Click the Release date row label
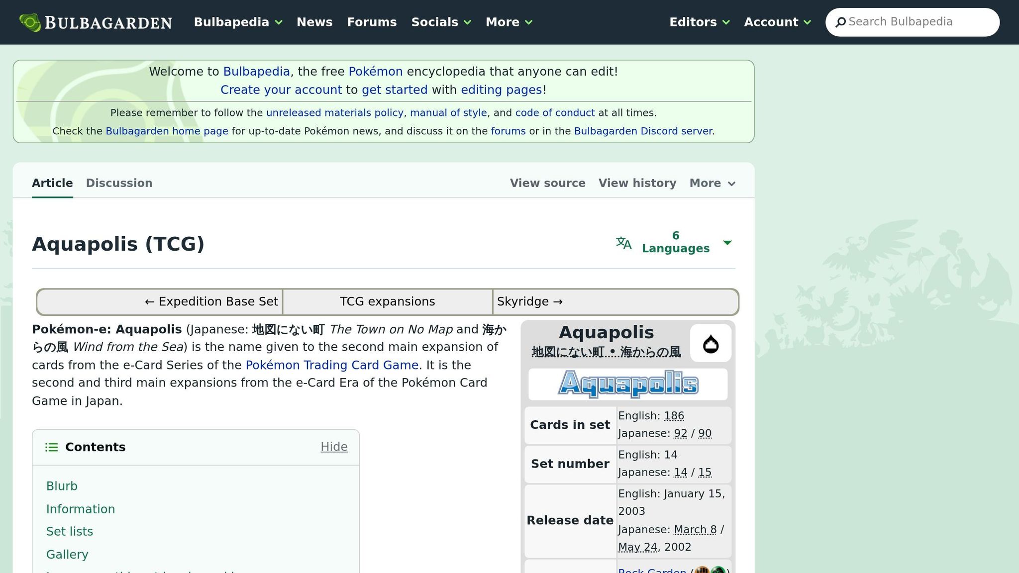This screenshot has height=573, width=1019. point(570,521)
